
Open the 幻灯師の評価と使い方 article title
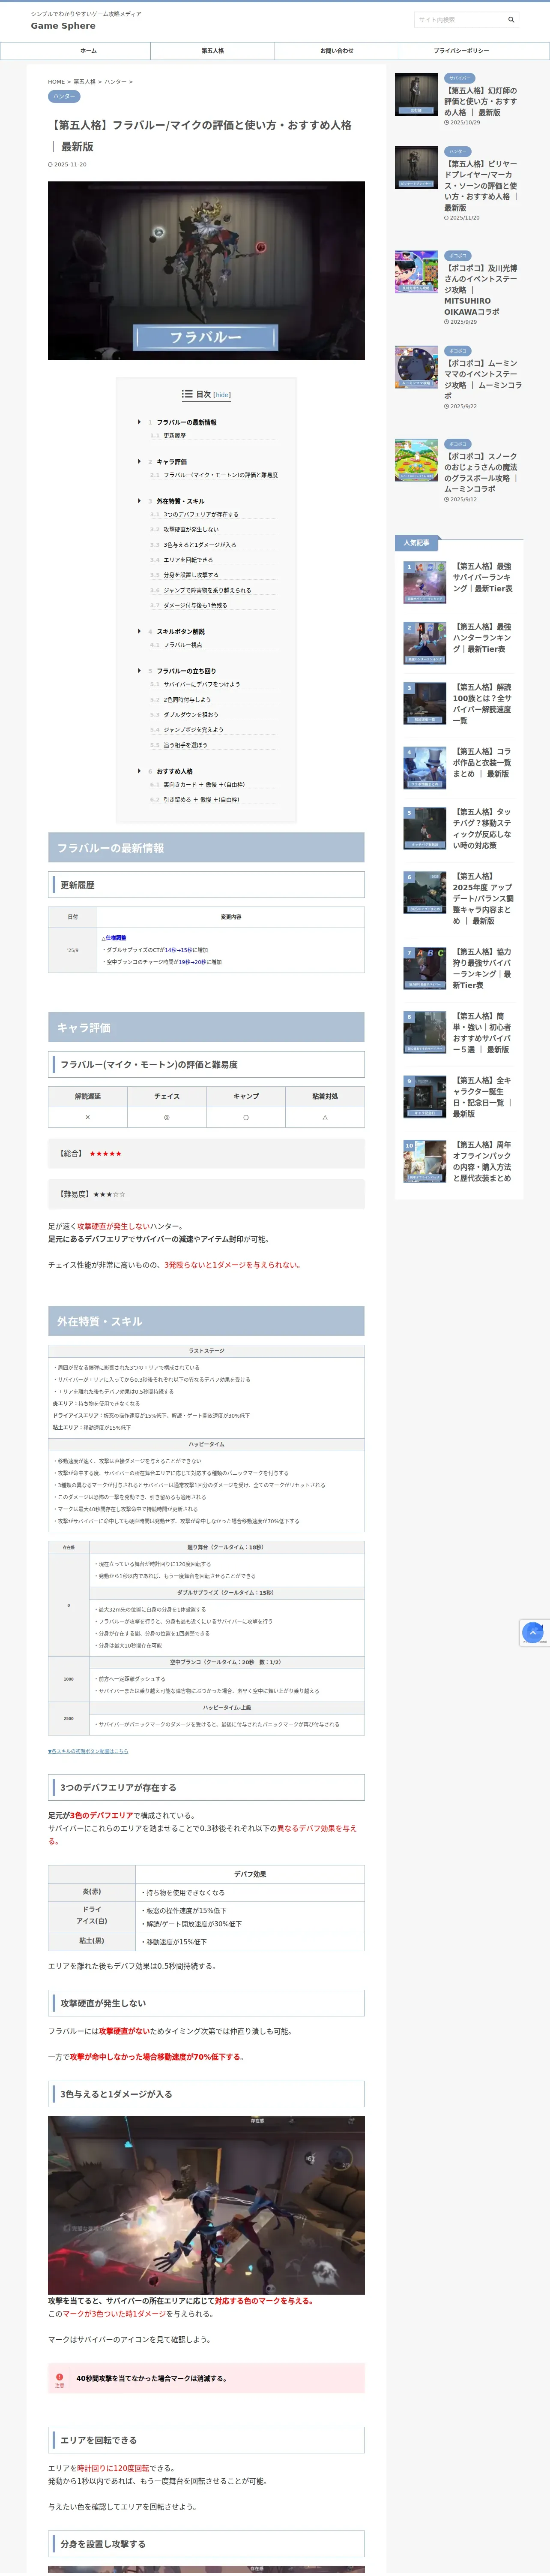click(481, 102)
